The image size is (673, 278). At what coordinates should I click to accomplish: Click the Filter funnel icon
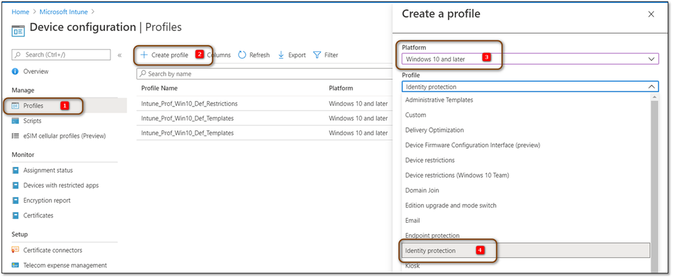[x=317, y=55]
